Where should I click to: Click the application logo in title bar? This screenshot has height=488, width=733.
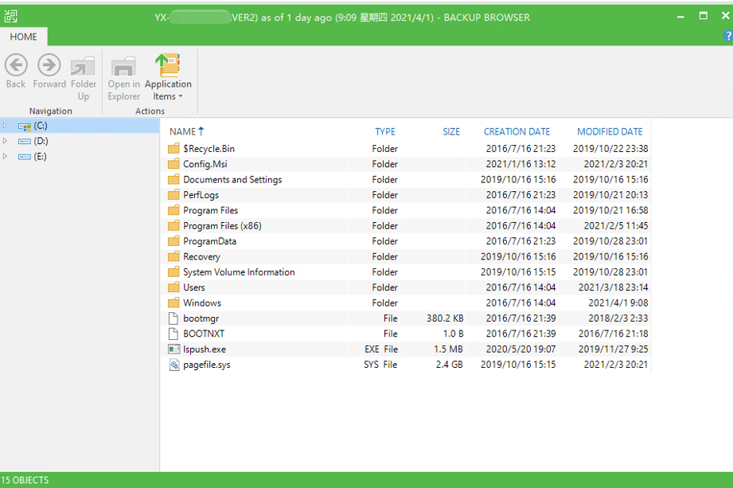point(10,17)
